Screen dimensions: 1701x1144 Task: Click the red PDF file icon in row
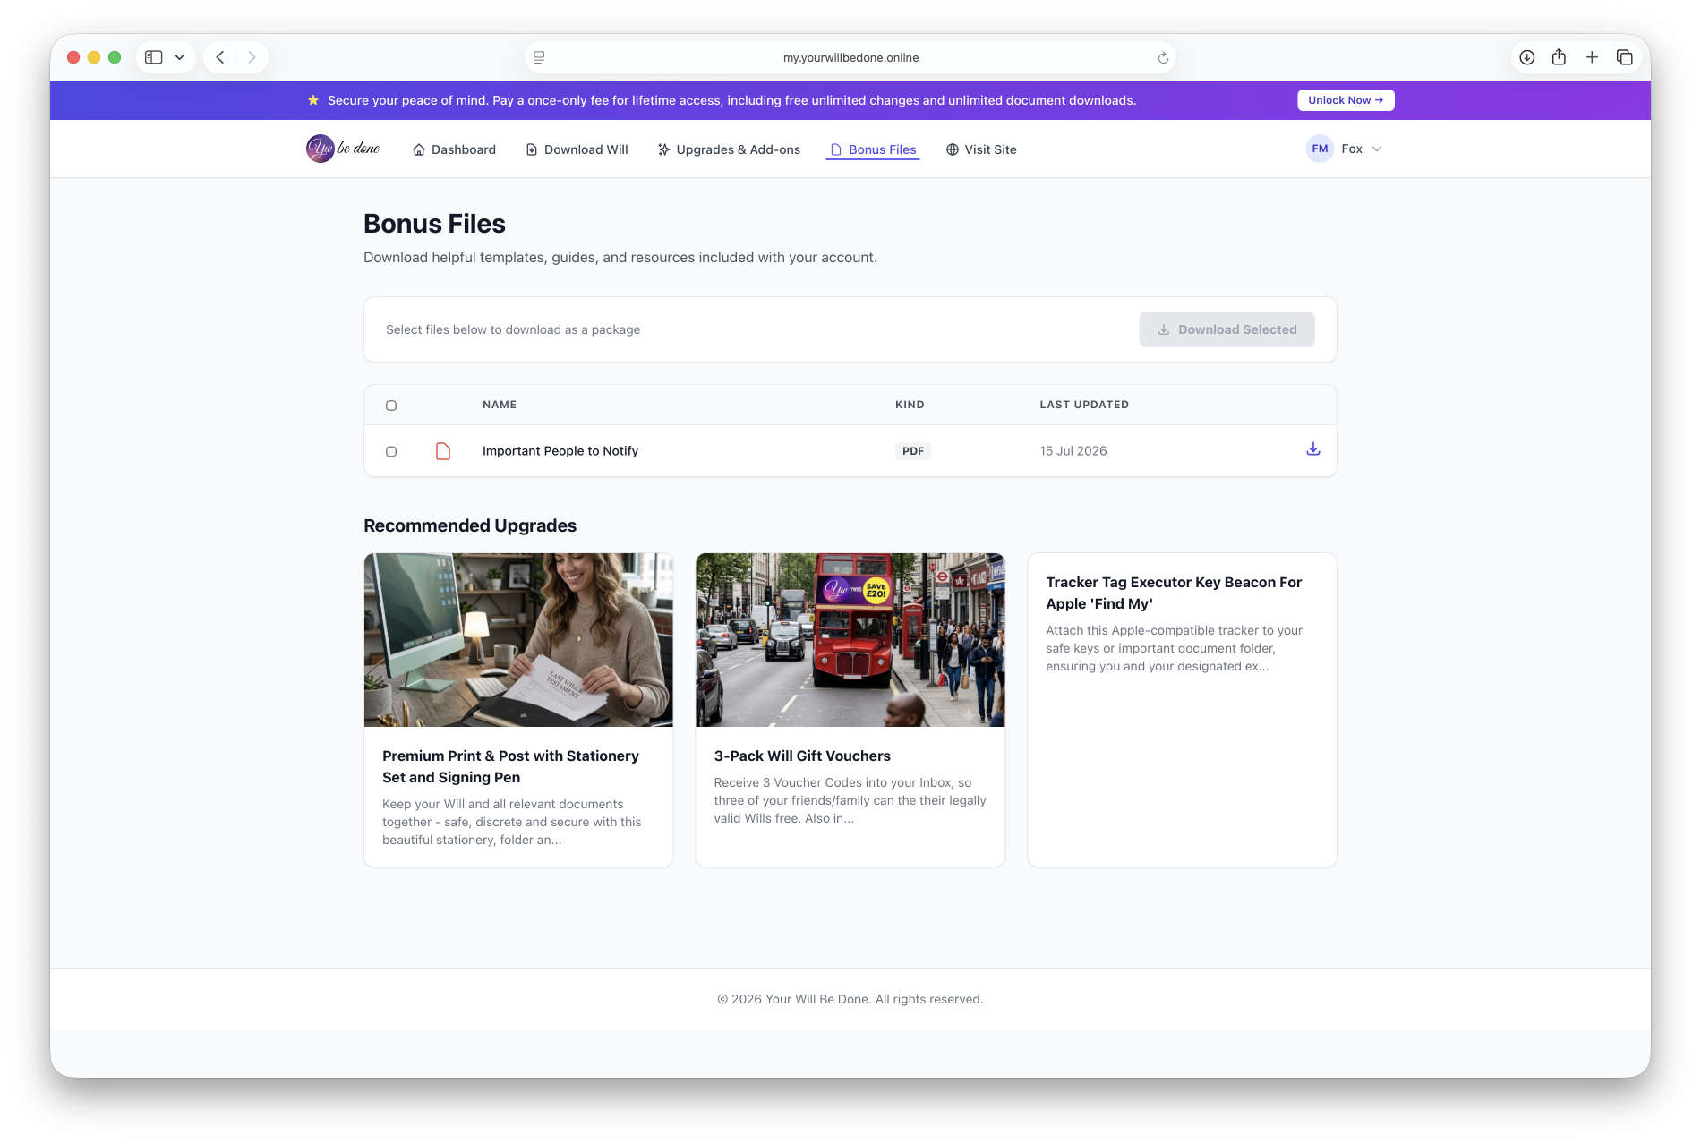(x=443, y=451)
